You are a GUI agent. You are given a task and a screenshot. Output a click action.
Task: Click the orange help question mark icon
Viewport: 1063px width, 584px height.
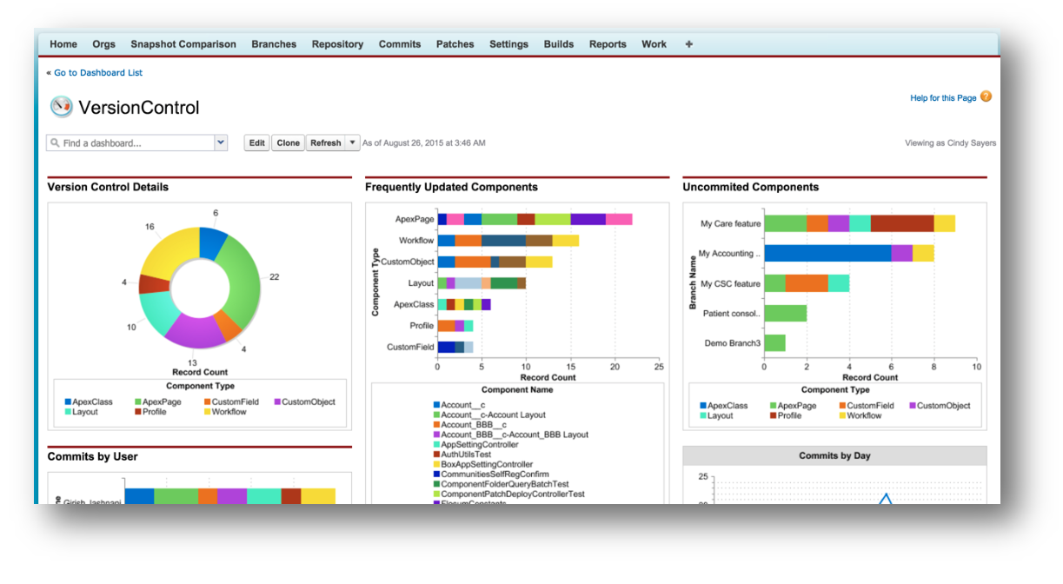pos(986,97)
